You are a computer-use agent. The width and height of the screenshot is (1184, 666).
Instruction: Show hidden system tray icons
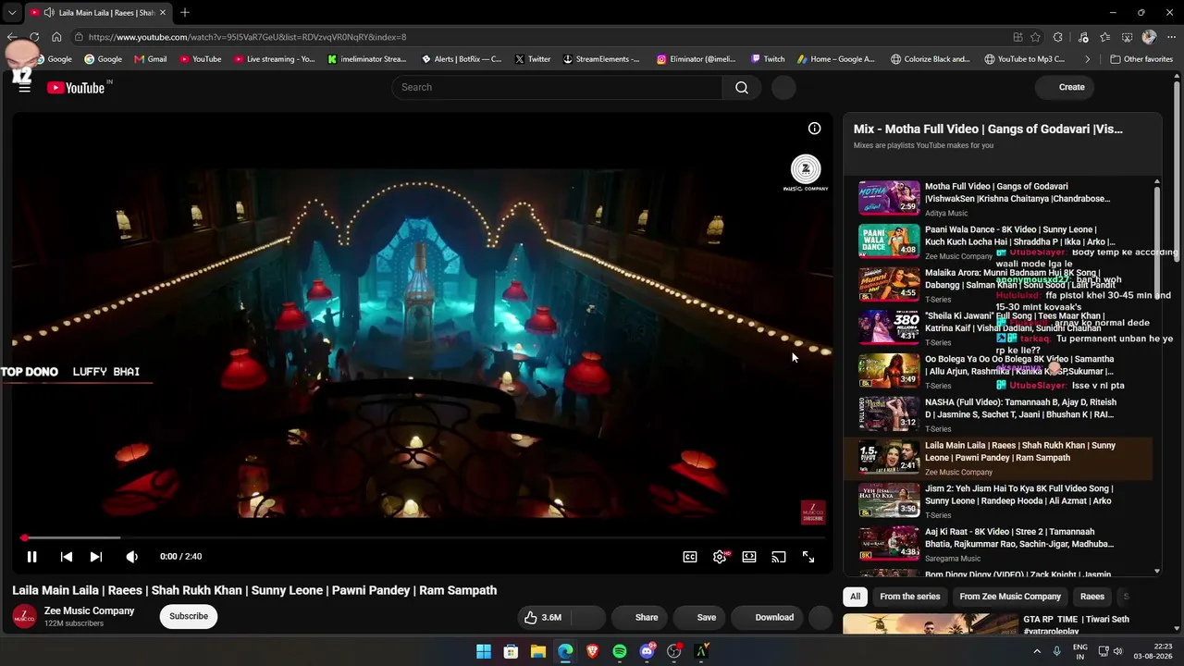pos(1037,651)
